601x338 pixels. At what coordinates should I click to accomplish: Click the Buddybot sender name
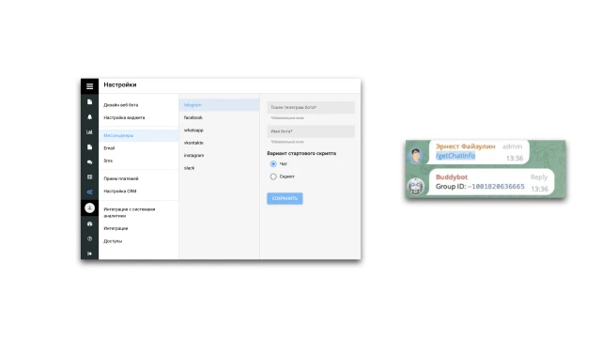pos(452,177)
